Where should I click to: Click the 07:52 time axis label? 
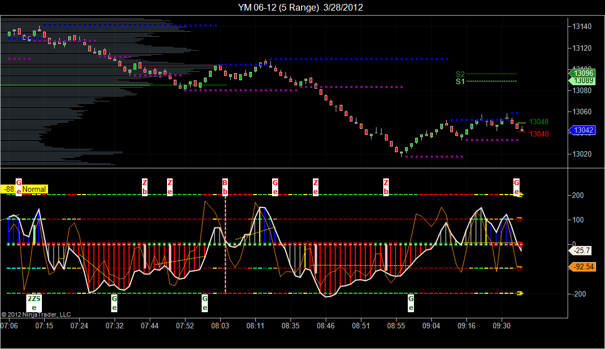185,326
